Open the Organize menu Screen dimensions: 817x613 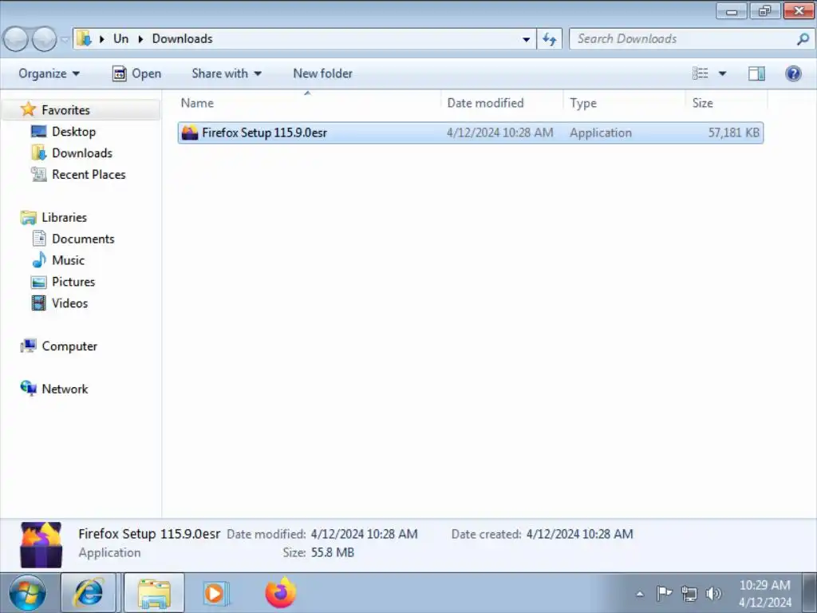tap(49, 73)
